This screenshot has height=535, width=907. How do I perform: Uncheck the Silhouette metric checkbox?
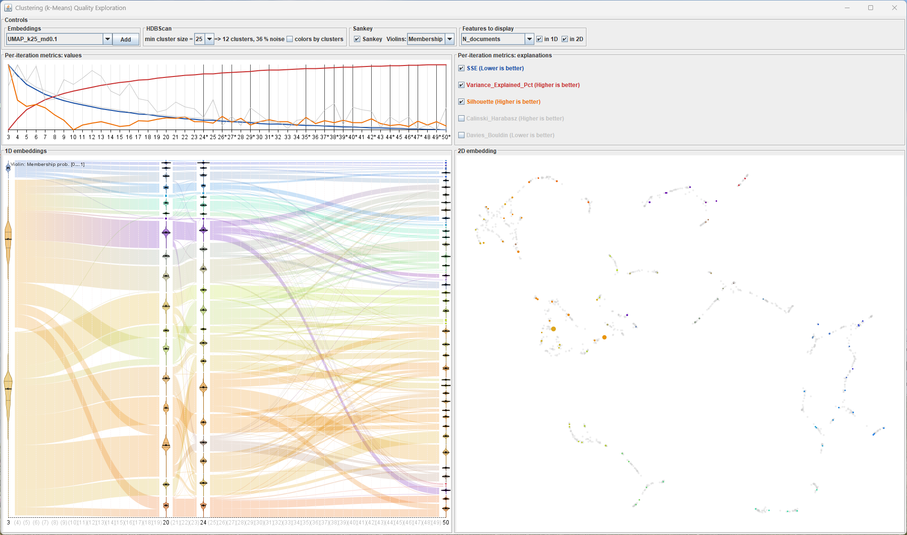462,102
